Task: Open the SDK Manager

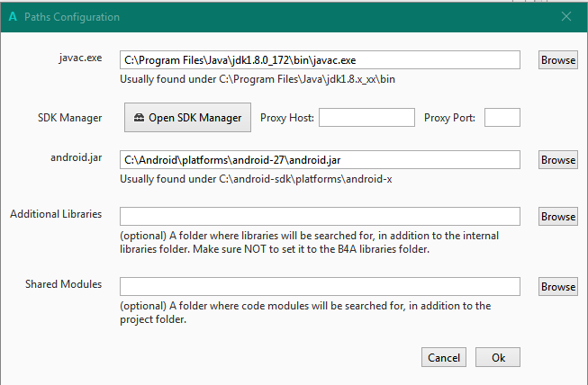Action: coord(187,117)
